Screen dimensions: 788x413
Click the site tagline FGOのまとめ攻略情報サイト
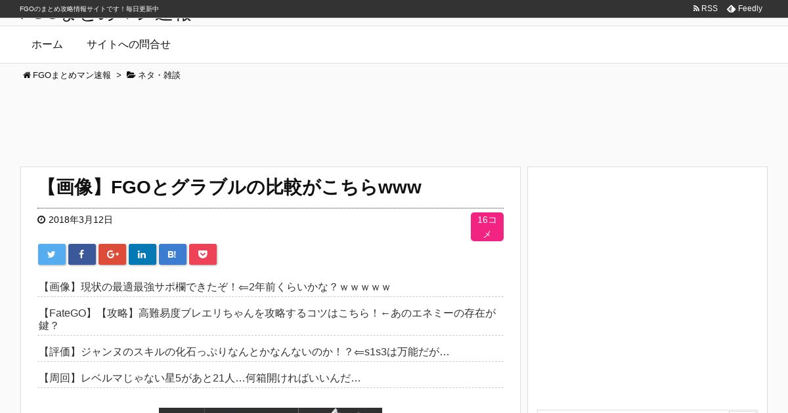click(89, 9)
